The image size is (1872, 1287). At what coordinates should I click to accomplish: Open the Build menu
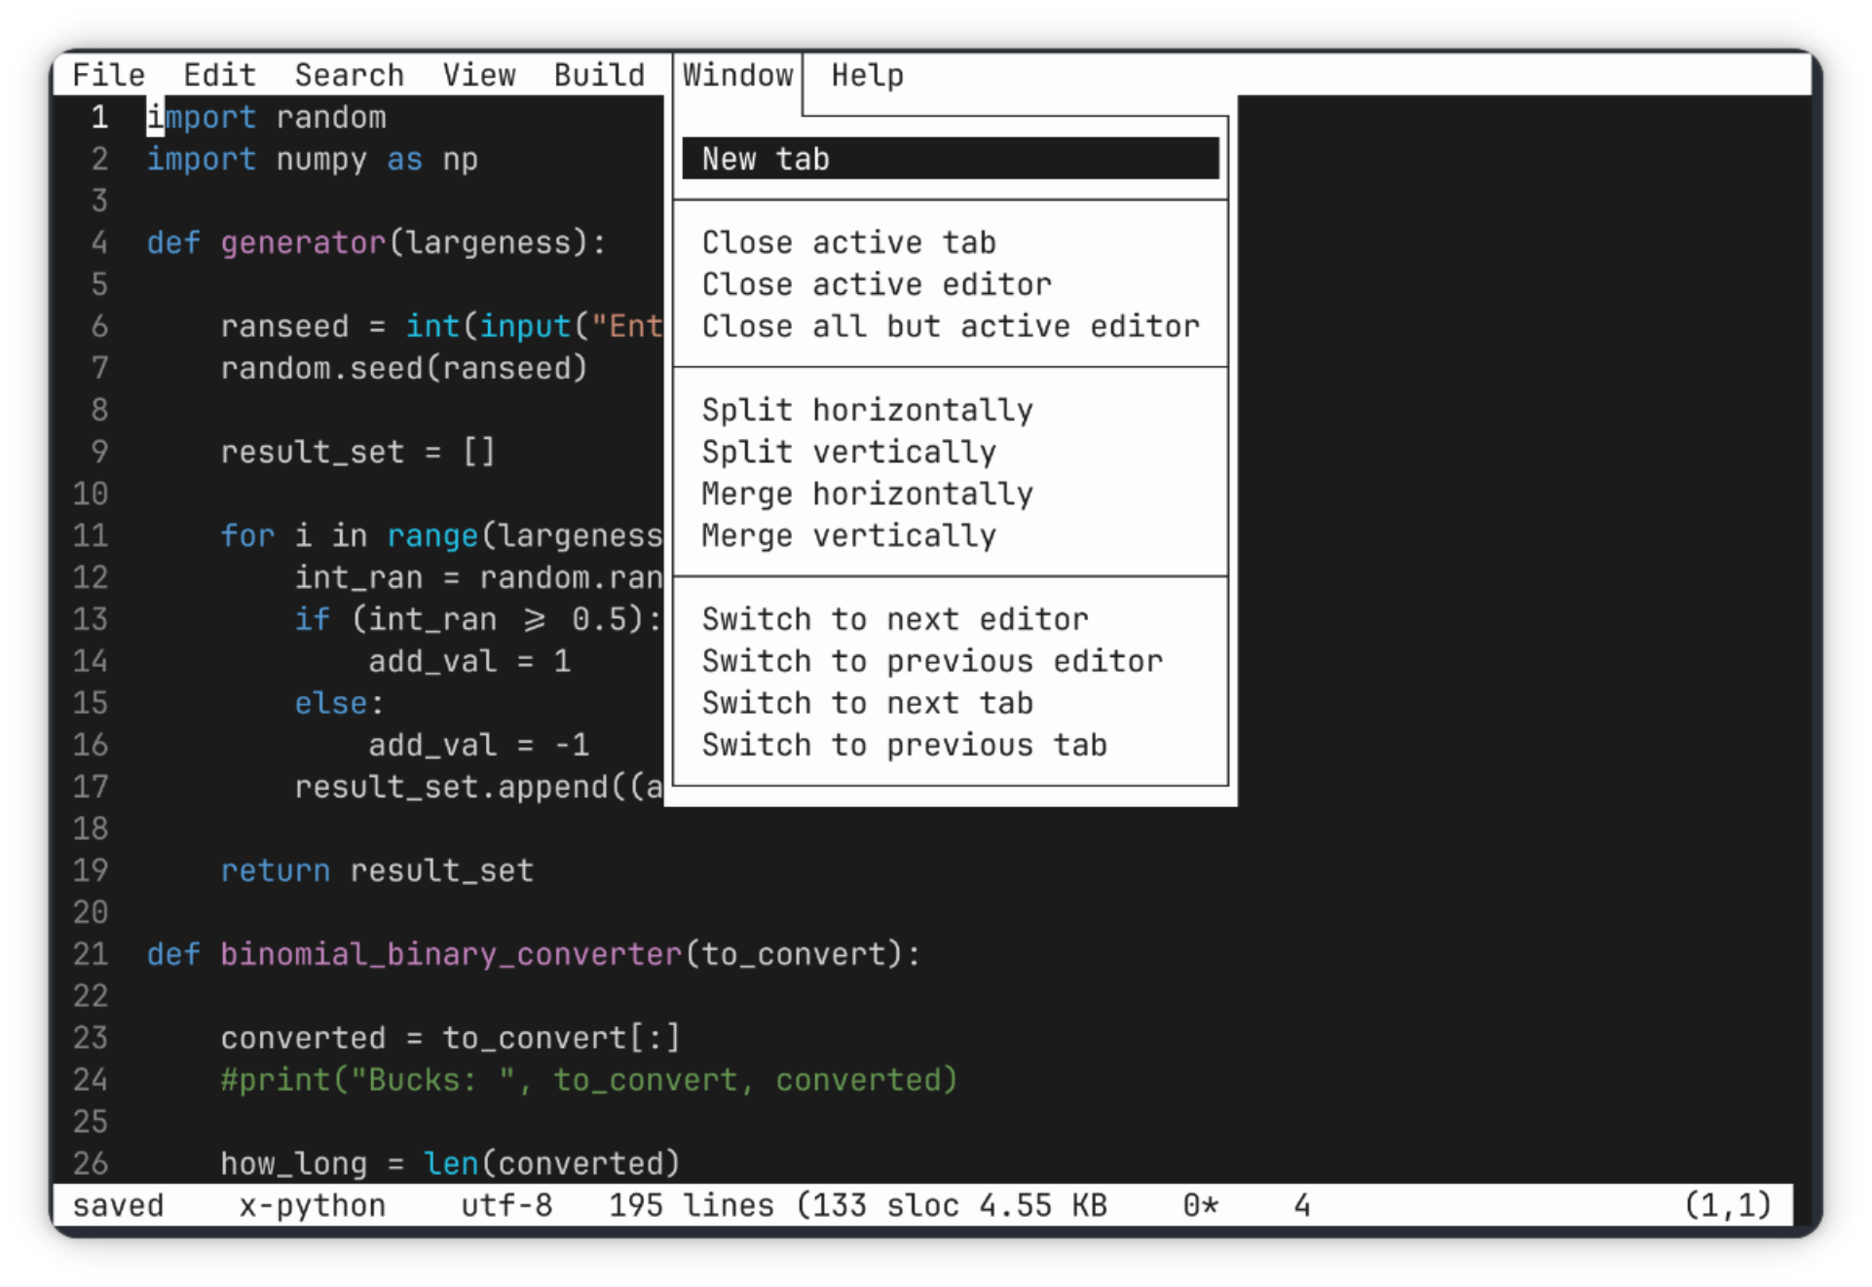(x=599, y=74)
